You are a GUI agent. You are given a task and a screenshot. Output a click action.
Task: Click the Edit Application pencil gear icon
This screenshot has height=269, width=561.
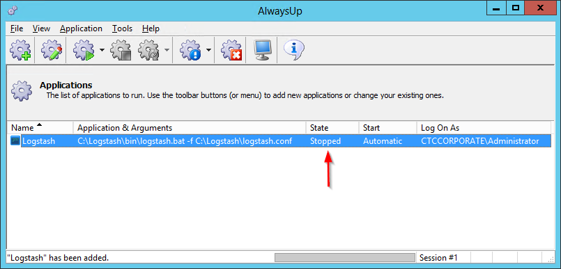(x=52, y=50)
